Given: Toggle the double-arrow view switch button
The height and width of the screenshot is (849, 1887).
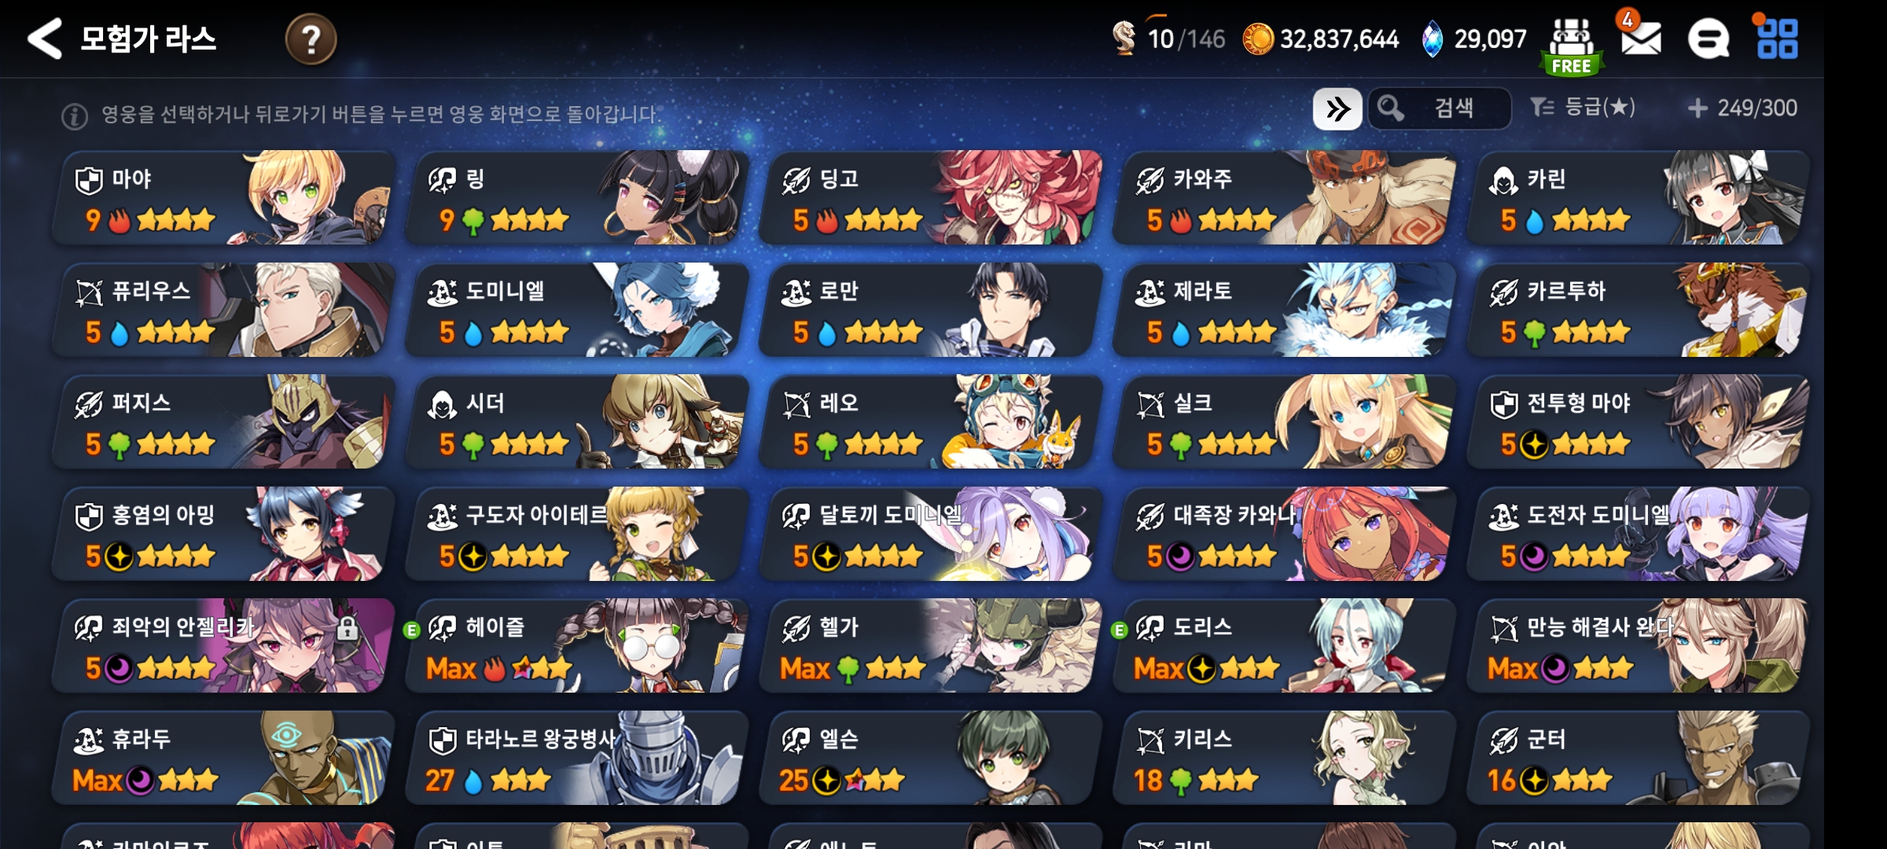Looking at the screenshot, I should 1337,108.
